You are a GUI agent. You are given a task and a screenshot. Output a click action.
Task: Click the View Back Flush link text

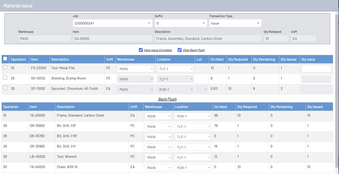click(x=194, y=50)
